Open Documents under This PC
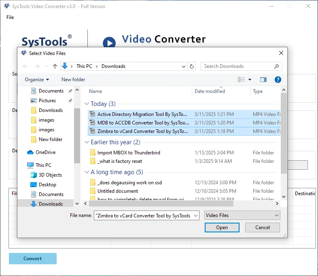The width and height of the screenshot is (318, 276). 51,194
